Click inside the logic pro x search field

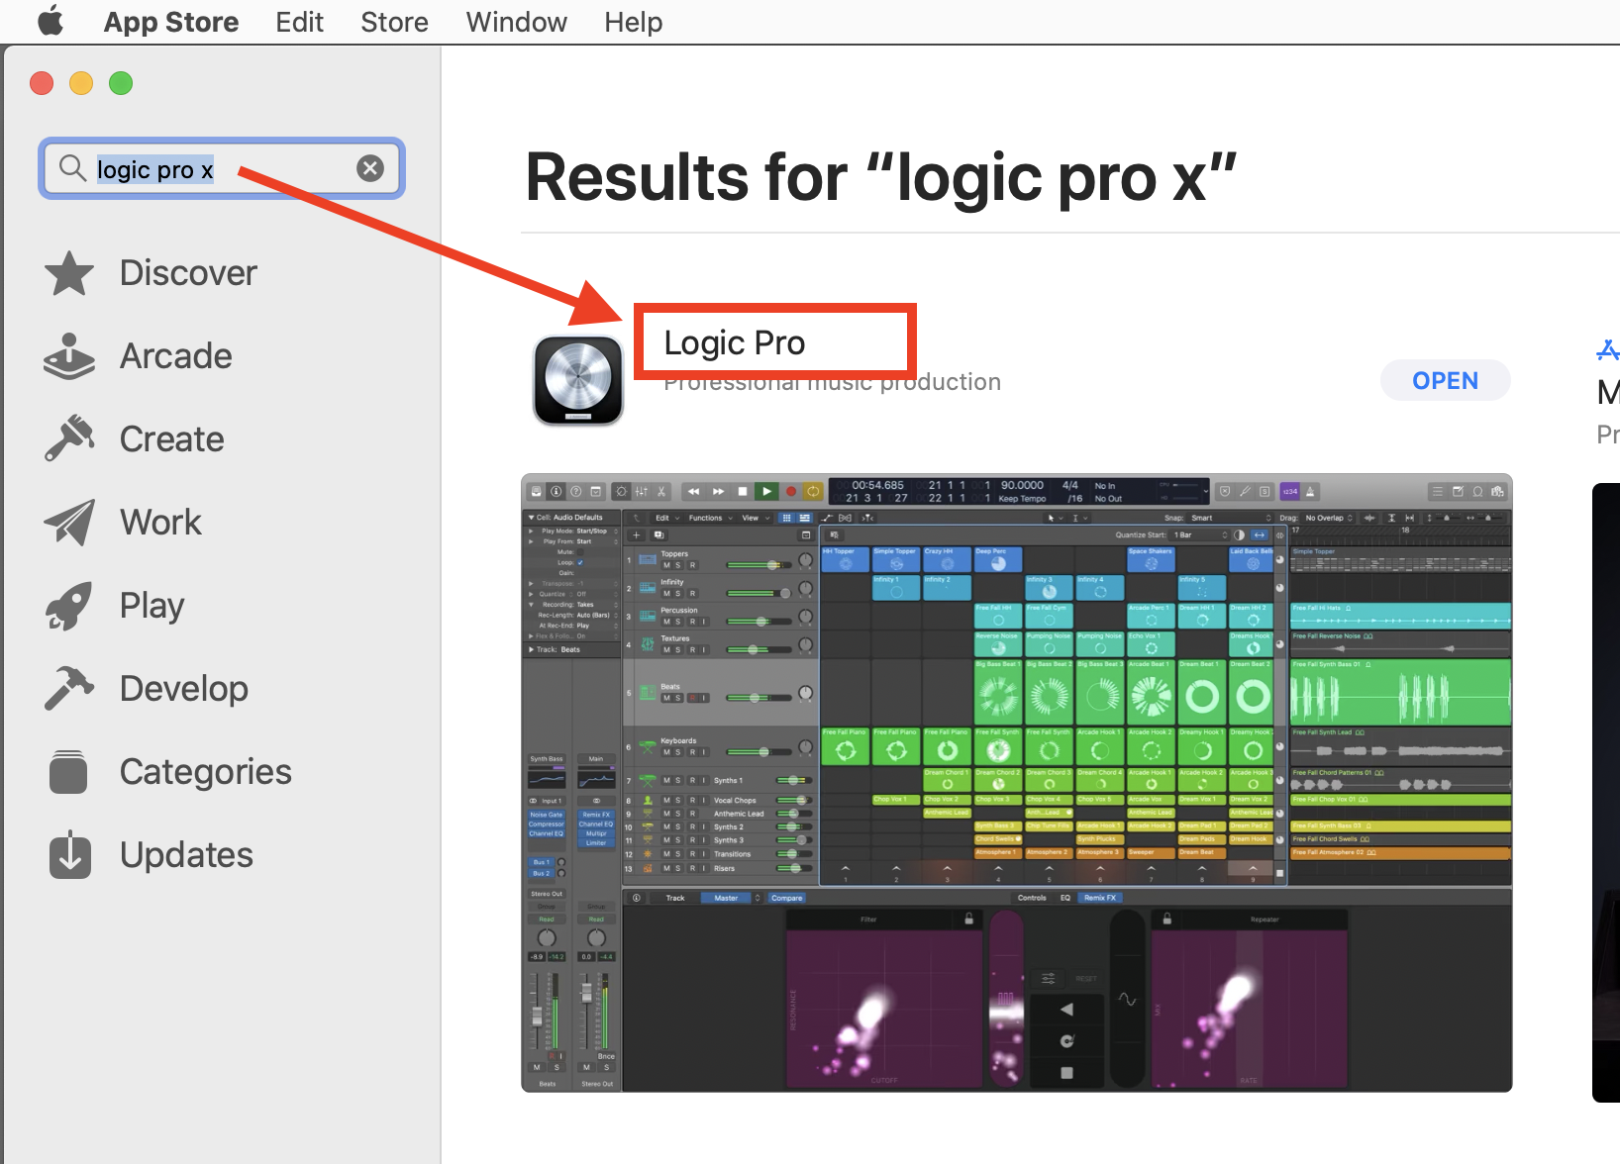point(222,168)
